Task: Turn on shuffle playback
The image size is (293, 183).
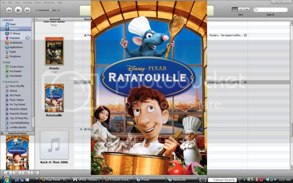Action: 17,173
